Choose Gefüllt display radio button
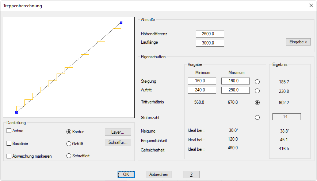Viewport: 317px width, 181px height. tap(69, 143)
